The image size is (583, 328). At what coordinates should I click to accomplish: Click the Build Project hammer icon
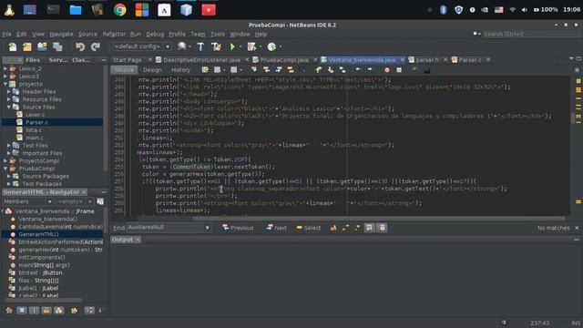(x=200, y=46)
